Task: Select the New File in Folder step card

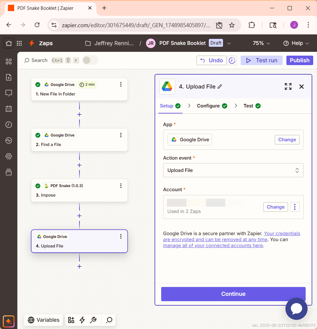Action: pyautogui.click(x=79, y=89)
